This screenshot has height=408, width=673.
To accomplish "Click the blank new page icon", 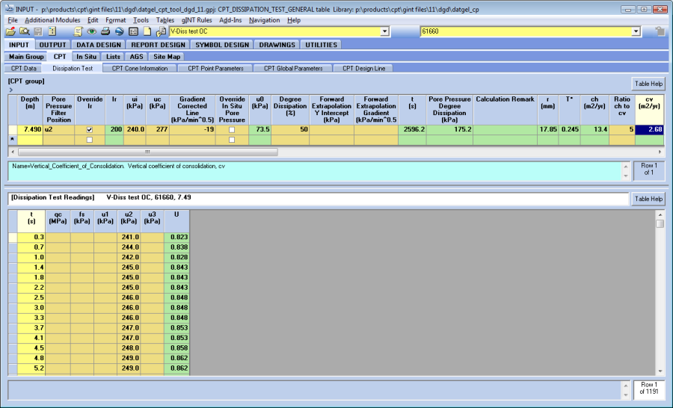I will coord(147,31).
